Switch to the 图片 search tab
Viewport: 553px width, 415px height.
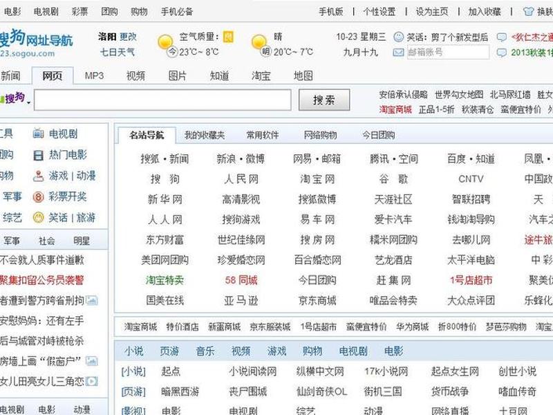click(178, 75)
